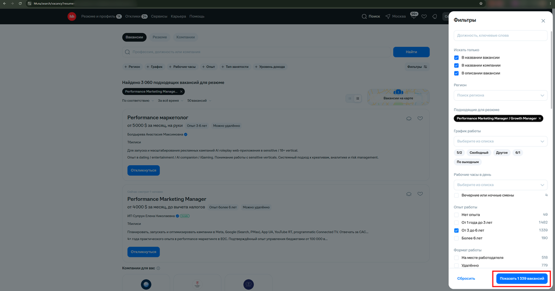
Task: Click the Показать 1 339 вакансий button
Action: [x=522, y=279]
